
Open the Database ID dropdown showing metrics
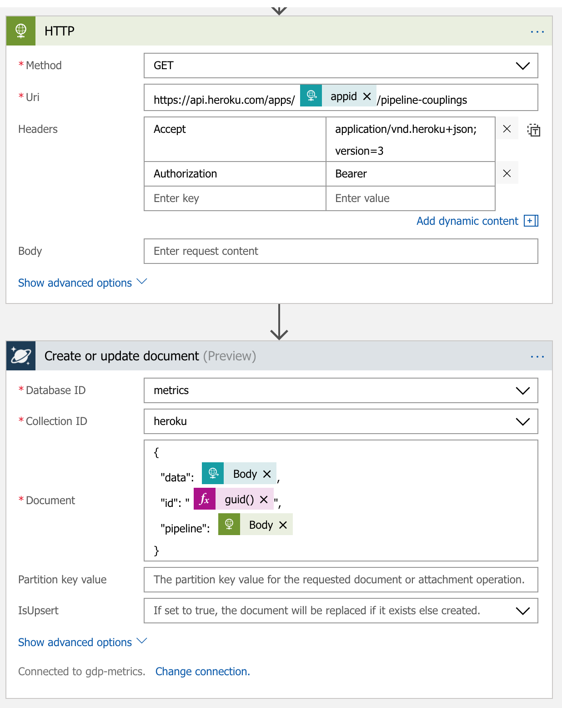pos(341,390)
